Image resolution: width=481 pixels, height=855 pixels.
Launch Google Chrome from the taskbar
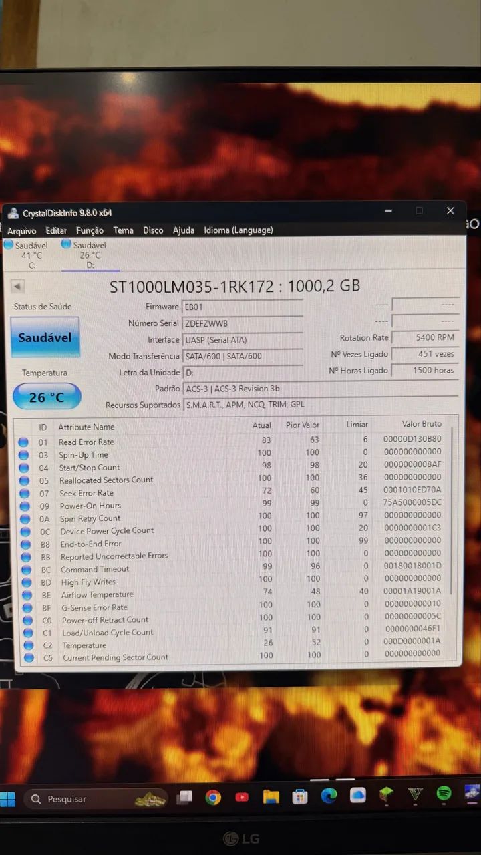(x=213, y=797)
